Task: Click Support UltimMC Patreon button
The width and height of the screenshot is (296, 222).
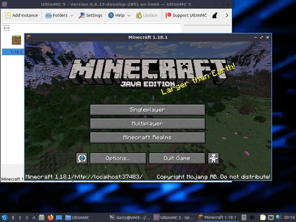Action: pos(186,15)
